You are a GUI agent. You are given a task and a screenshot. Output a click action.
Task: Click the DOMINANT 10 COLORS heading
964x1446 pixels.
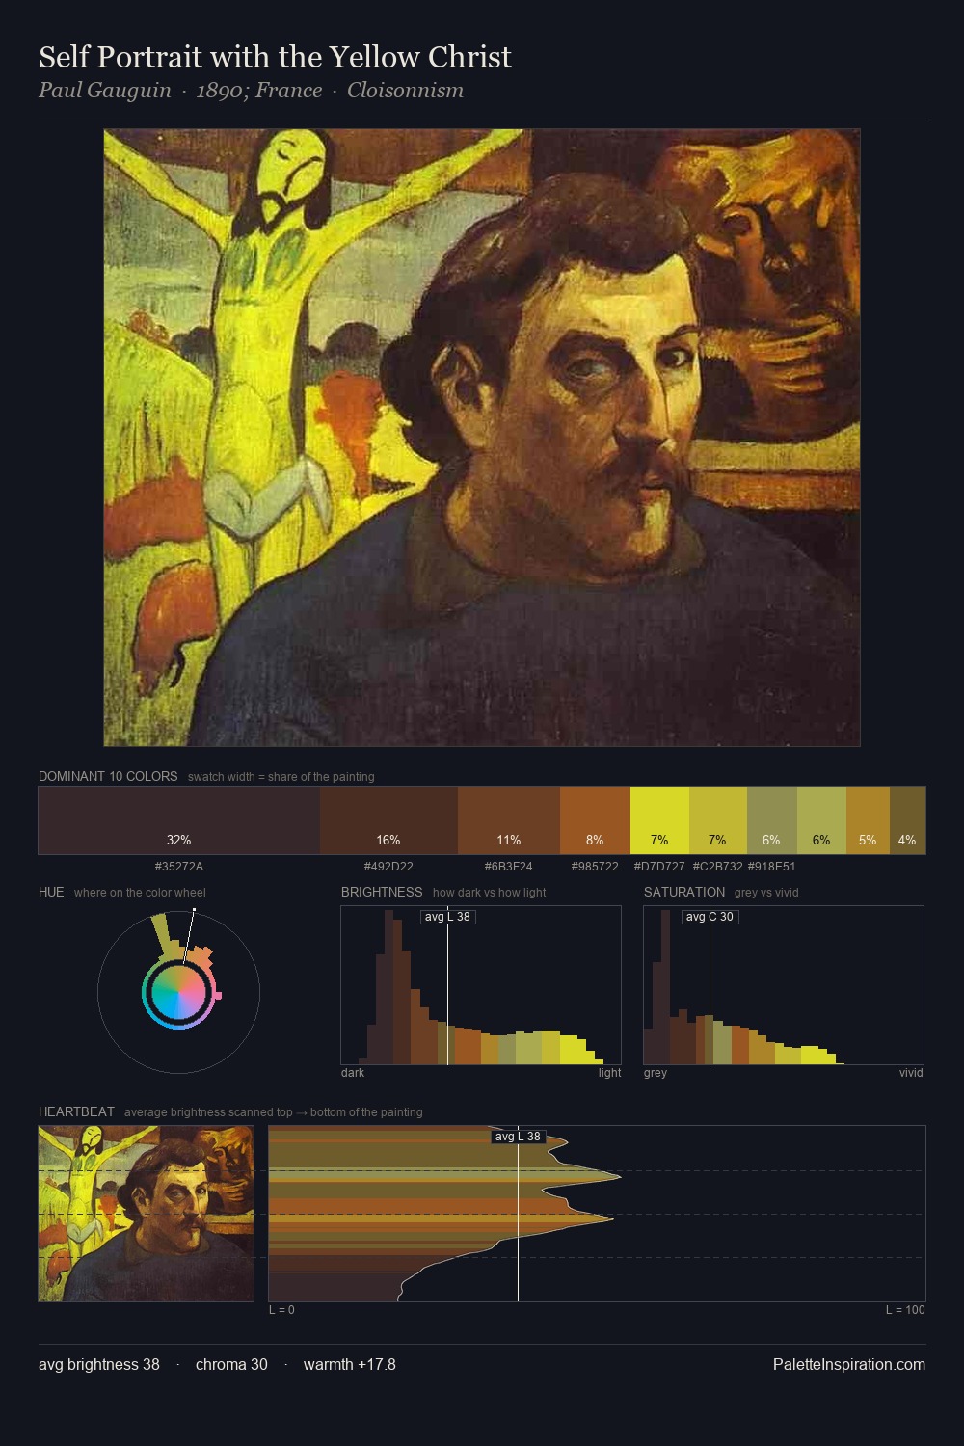[108, 776]
